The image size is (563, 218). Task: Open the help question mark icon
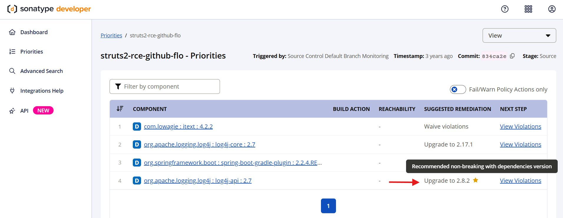point(505,9)
